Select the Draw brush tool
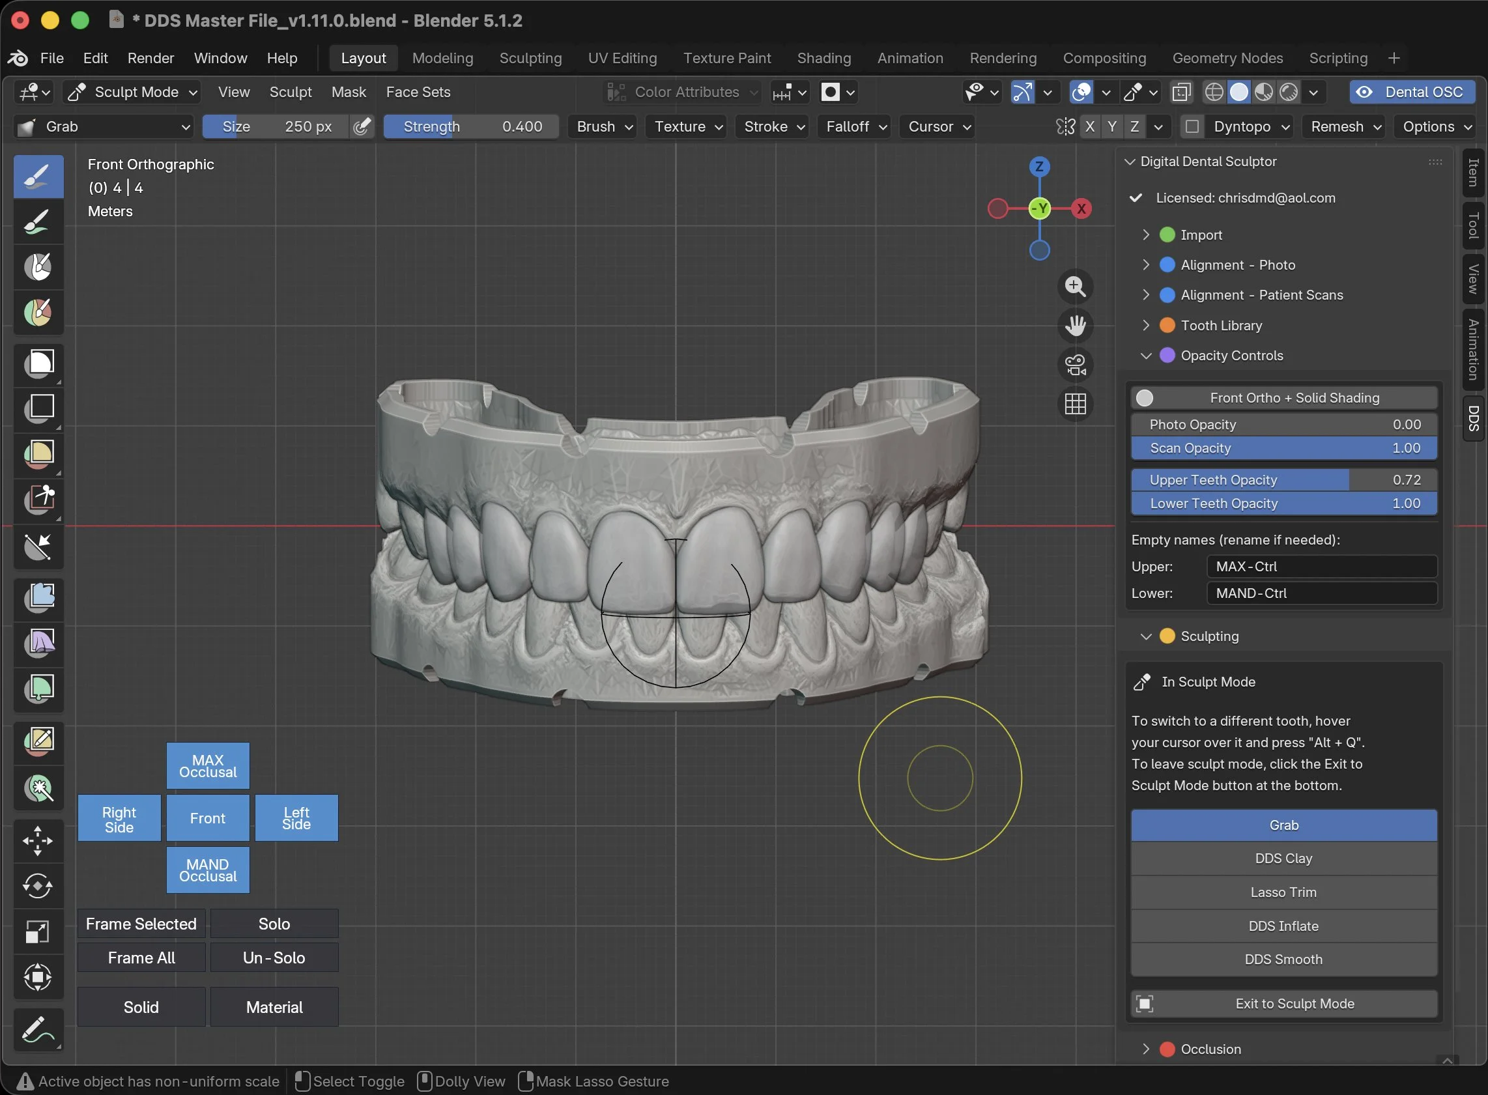This screenshot has height=1095, width=1488. click(x=38, y=177)
